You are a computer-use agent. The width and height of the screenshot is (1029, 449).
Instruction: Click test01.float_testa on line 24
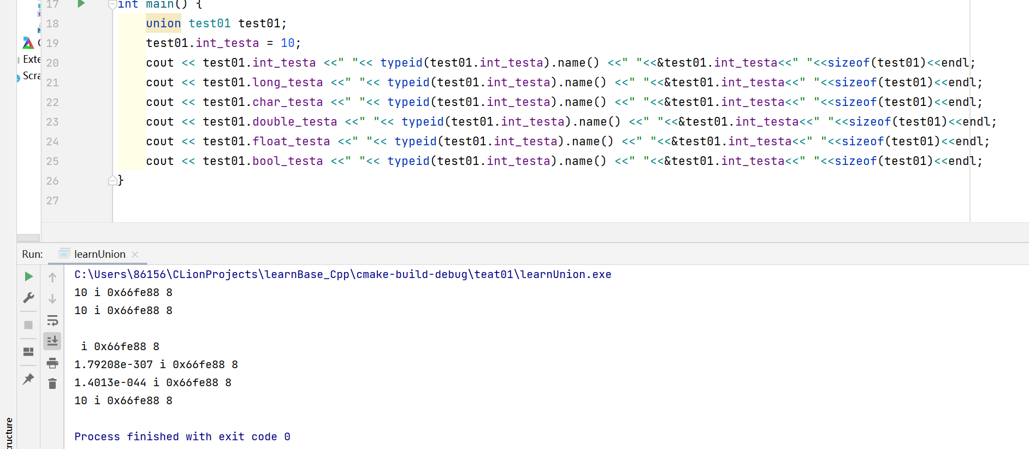pyautogui.click(x=267, y=141)
